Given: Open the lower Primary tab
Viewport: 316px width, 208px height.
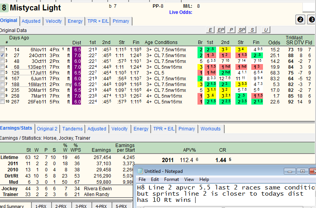Looking at the screenshot, I should pyautogui.click(x=187, y=129).
